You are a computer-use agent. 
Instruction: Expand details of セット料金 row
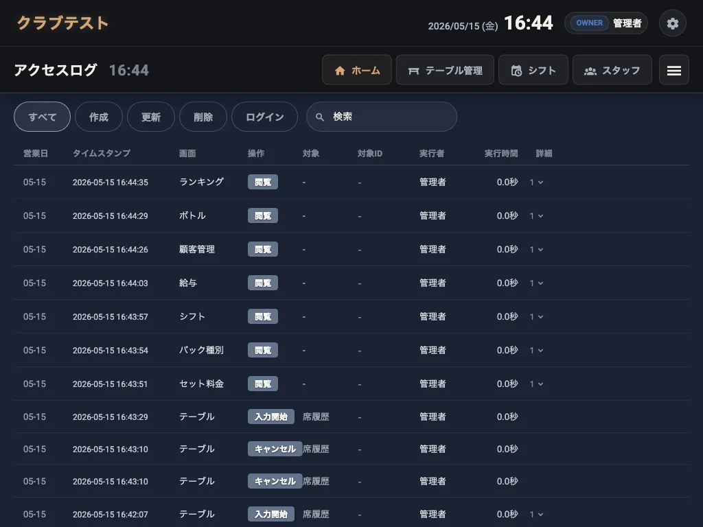pyautogui.click(x=536, y=384)
